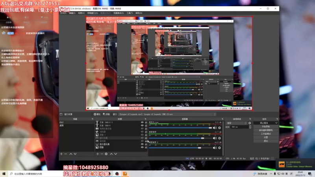
Task: Pop out the 混音器 dock panel
Action: pos(222,119)
